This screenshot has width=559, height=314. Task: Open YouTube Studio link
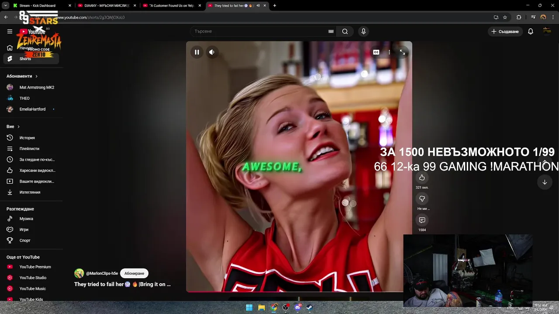tap(31, 278)
